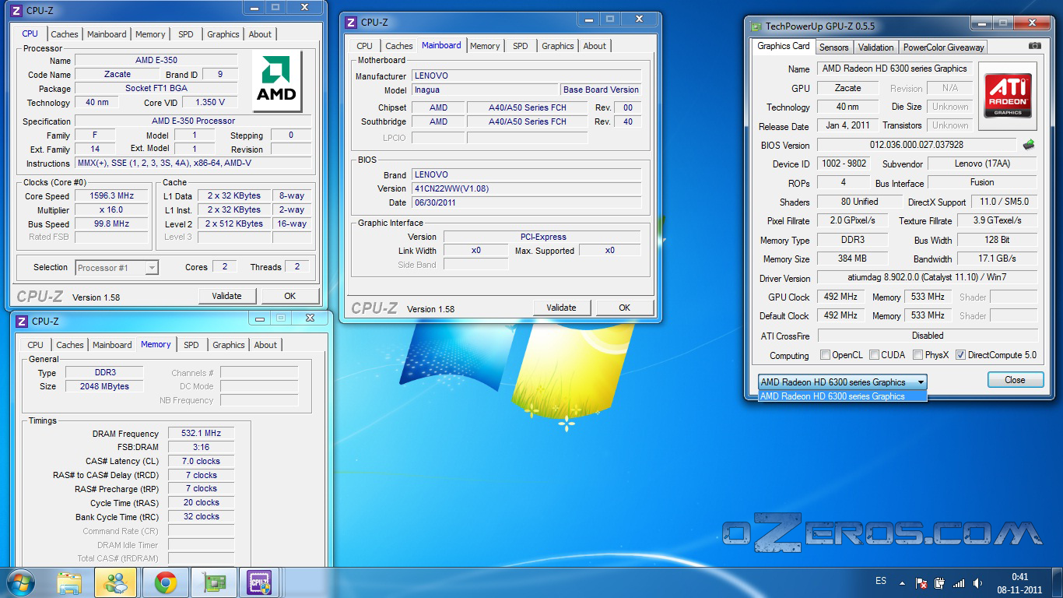Click Validate in the CPU tab window
The image size is (1063, 598).
click(226, 296)
